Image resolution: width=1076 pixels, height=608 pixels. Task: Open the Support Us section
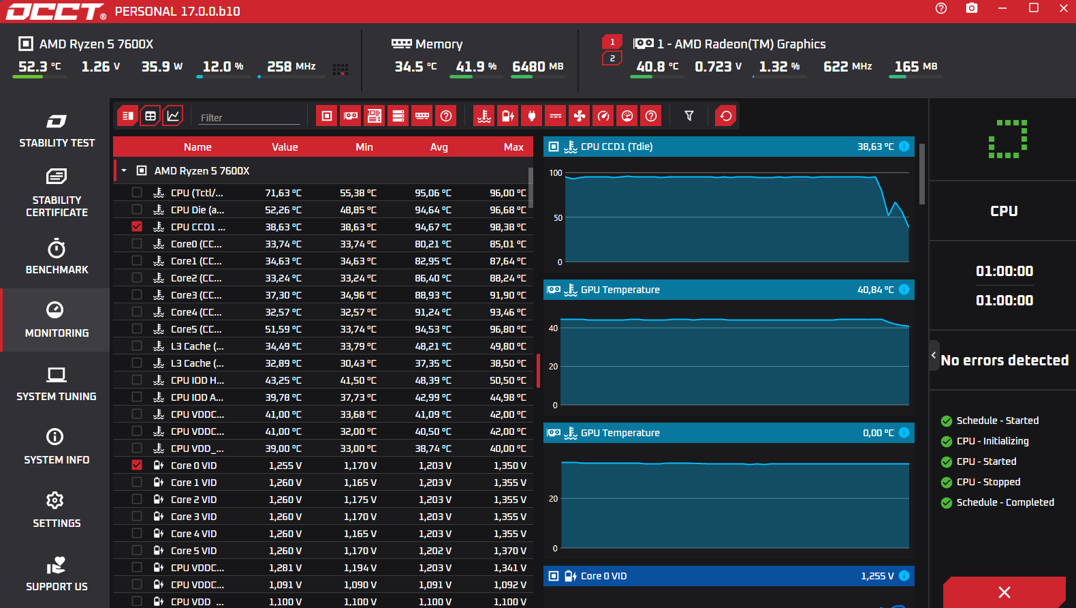56,573
